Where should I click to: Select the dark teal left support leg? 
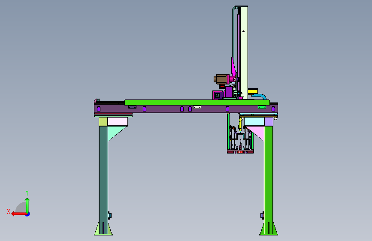103,180
